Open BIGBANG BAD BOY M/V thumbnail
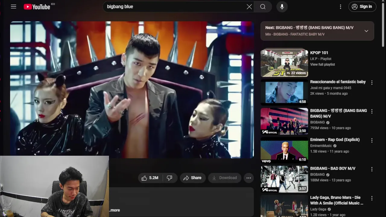Viewport: 386px width, 217px height. (x=284, y=179)
